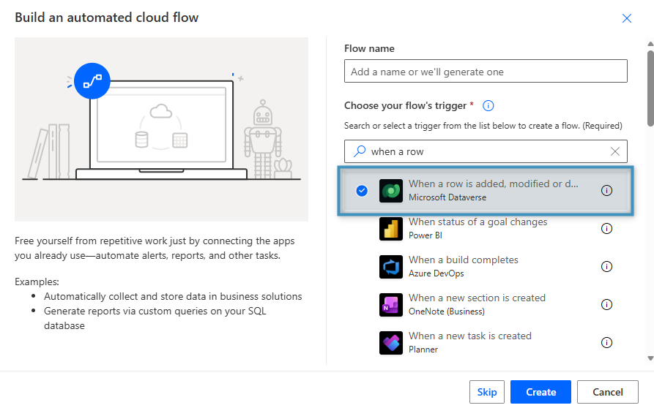The image size is (654, 408).
Task: Open info for Dataverse row trigger
Action: (x=606, y=191)
